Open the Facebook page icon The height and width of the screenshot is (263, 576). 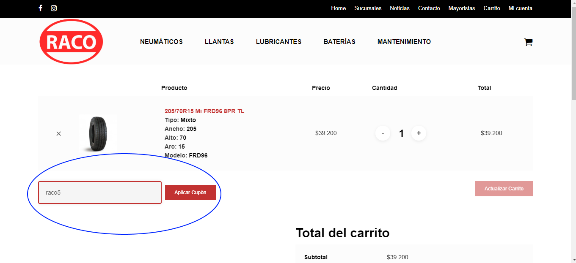click(41, 8)
